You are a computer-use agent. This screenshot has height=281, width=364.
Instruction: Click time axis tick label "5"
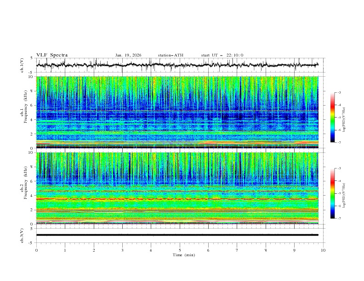180,250
